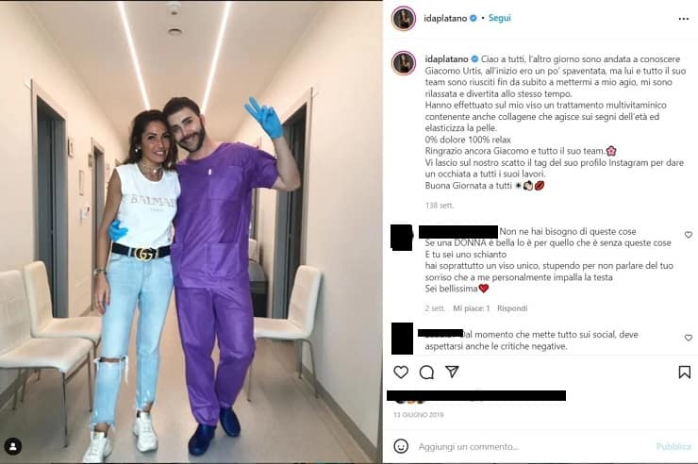
Task: Click the photo of the two people
Action: pos(191,232)
